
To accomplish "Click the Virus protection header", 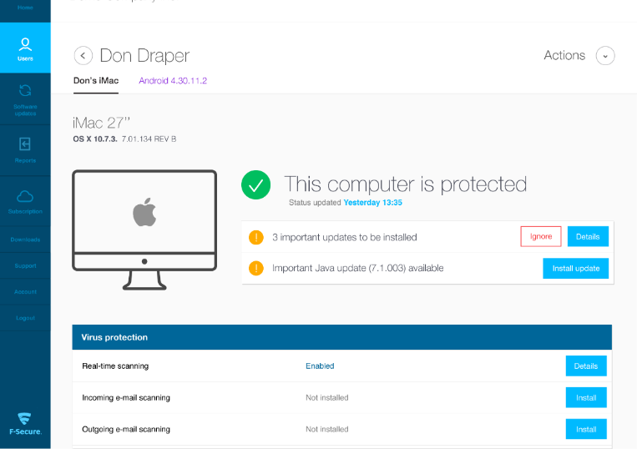I will pyautogui.click(x=342, y=337).
